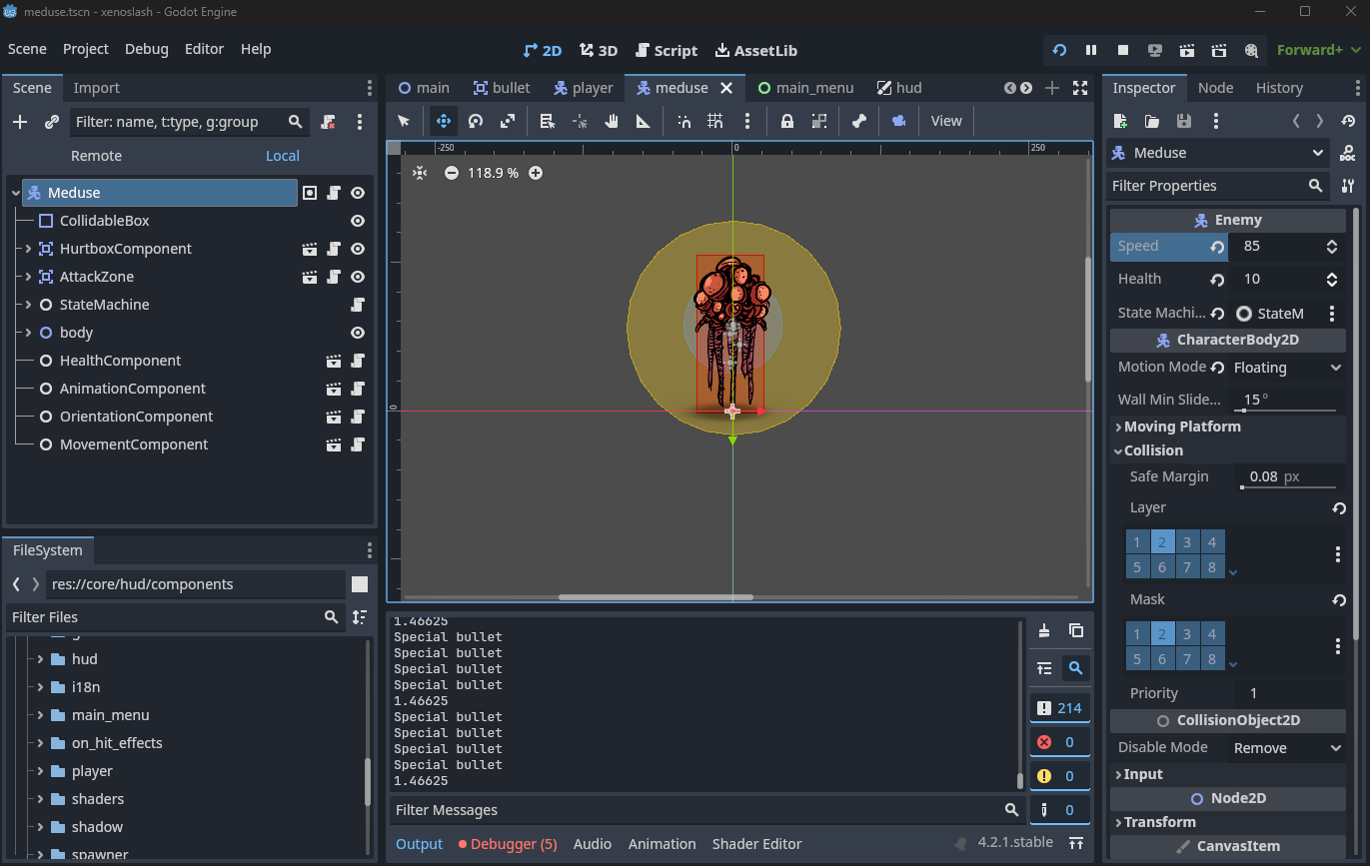Switch to the player scene tab

click(584, 88)
